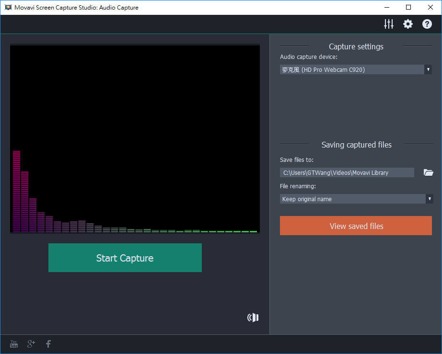Browse for save folder using folder icon
The image size is (442, 354).
pyautogui.click(x=428, y=172)
